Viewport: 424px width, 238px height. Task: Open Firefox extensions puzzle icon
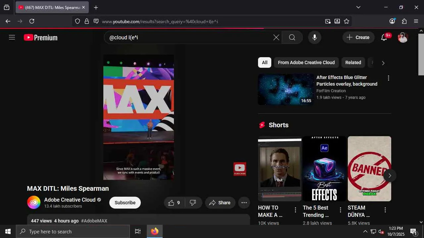click(x=404, y=21)
